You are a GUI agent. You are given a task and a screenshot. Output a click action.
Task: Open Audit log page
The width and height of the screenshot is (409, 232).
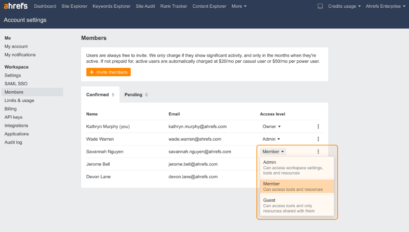[x=13, y=142]
